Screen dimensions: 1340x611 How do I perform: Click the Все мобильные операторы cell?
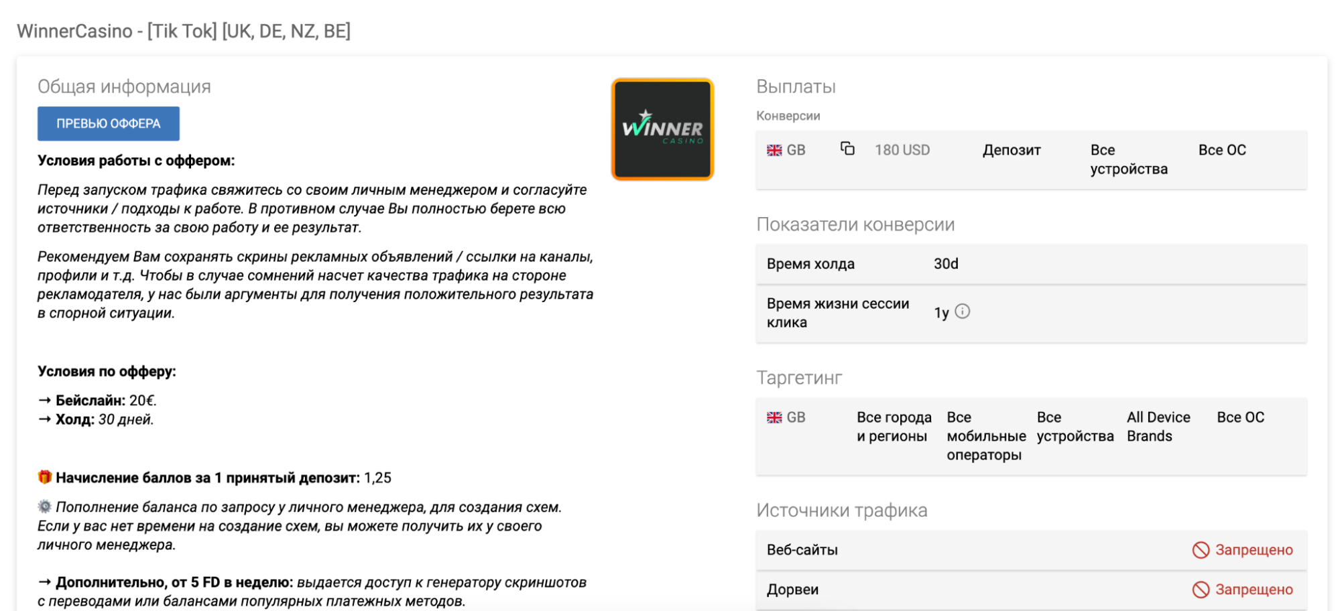click(x=986, y=436)
